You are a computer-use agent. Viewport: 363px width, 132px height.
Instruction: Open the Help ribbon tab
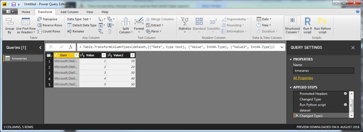(x=105, y=12)
